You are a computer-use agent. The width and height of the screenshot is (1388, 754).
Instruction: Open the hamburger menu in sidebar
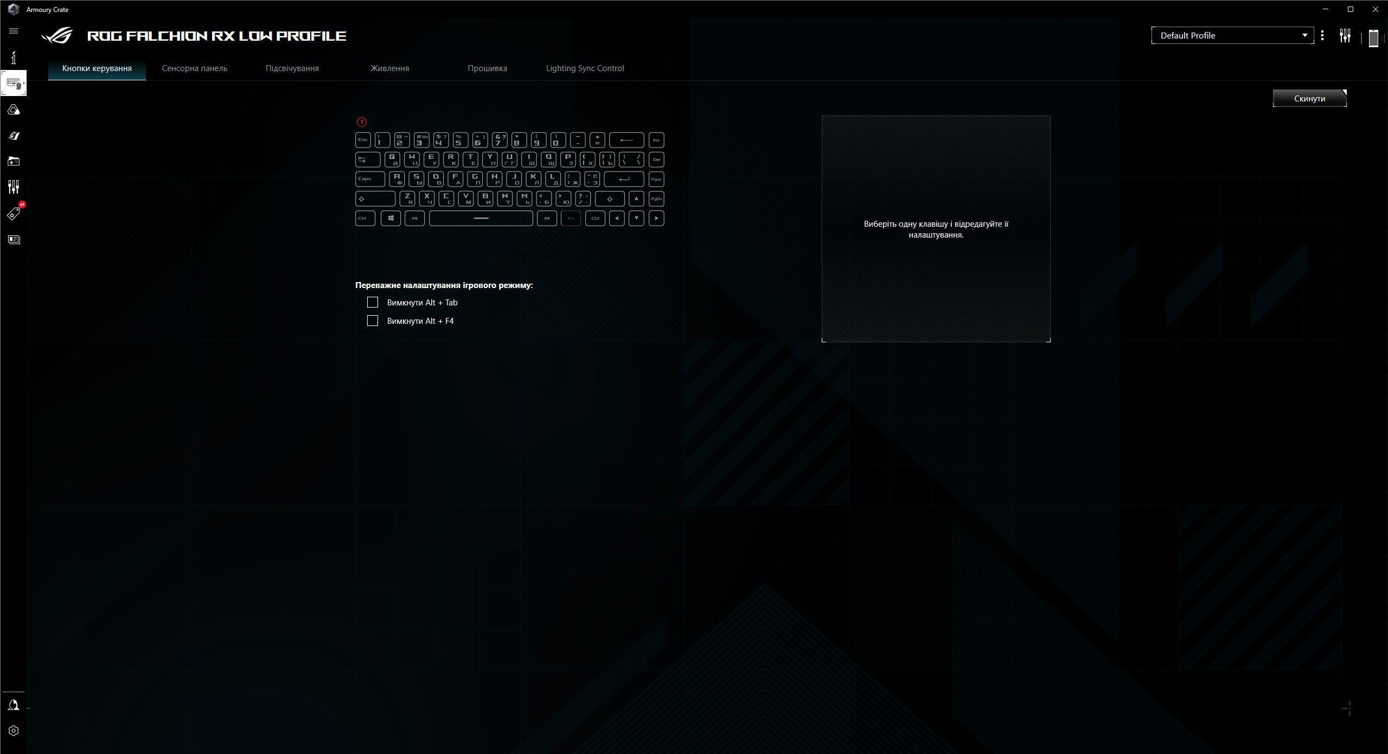[14, 31]
